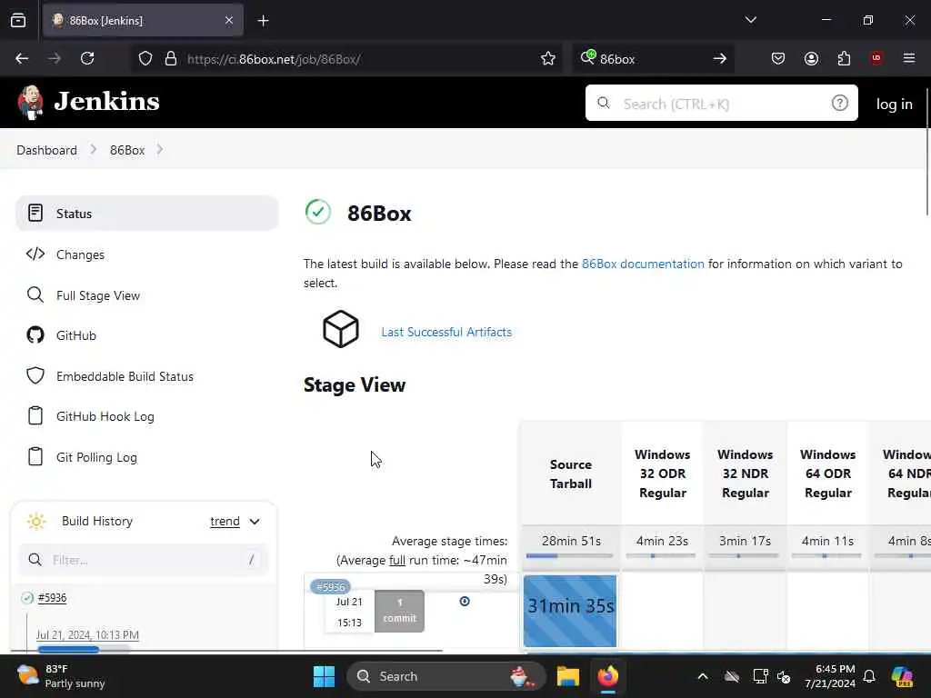Go to Dashboard breadcrumb
The image size is (931, 698).
pos(47,150)
